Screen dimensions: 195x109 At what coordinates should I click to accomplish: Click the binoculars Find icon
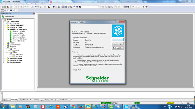click(x=80, y=7)
